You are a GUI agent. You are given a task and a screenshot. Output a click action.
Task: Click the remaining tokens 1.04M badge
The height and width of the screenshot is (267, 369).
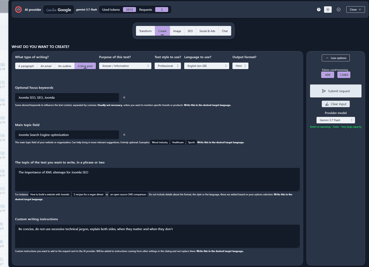(344, 75)
